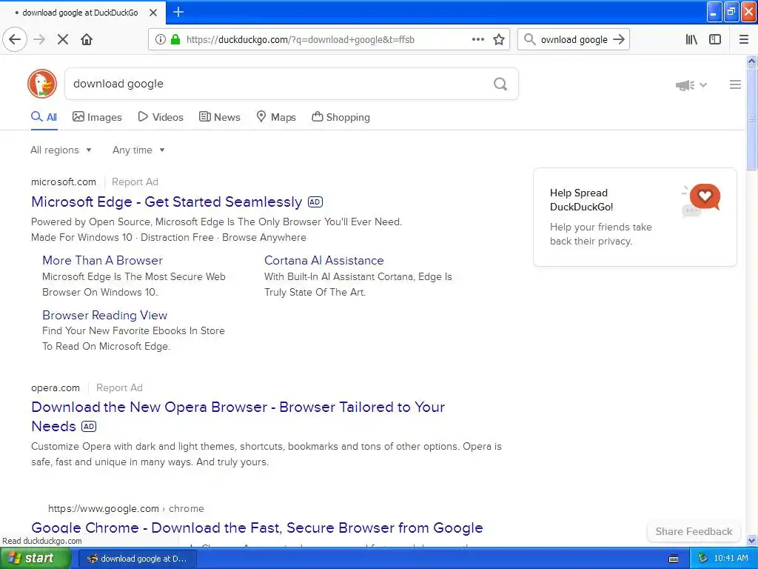The height and width of the screenshot is (569, 758).
Task: Click the opera.com ad domain text
Action: point(55,387)
